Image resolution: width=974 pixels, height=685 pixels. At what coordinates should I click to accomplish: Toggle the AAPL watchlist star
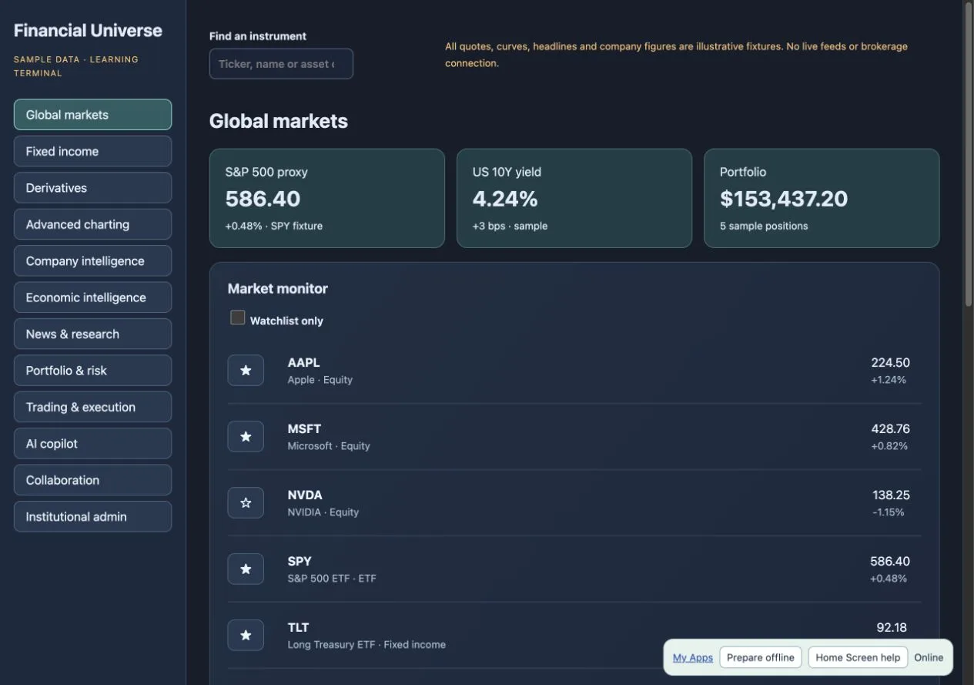coord(246,371)
